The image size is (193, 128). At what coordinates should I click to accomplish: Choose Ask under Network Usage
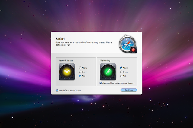point(80,76)
